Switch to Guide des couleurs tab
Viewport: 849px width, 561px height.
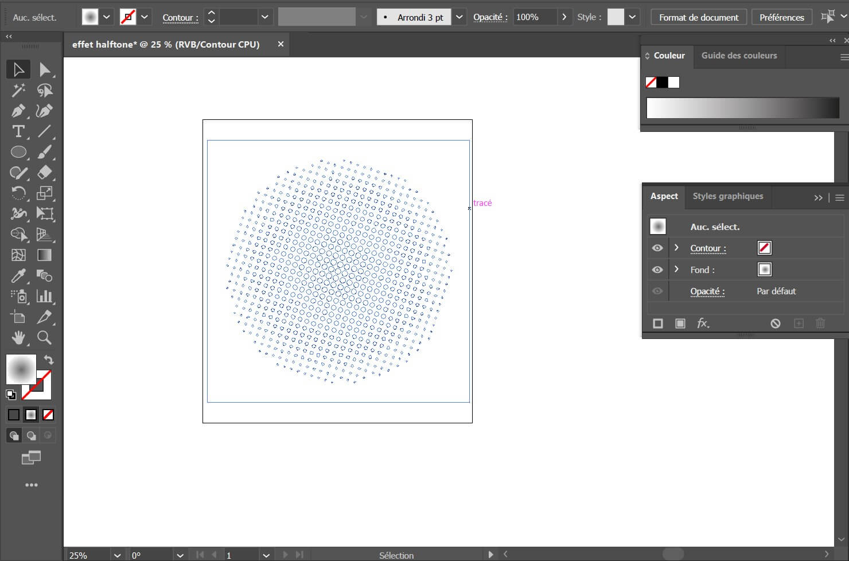739,56
